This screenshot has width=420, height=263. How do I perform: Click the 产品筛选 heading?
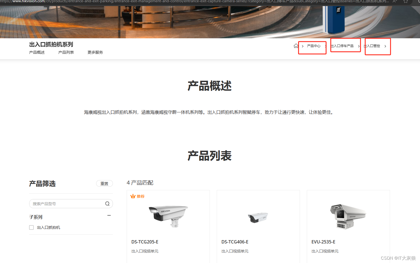42,184
